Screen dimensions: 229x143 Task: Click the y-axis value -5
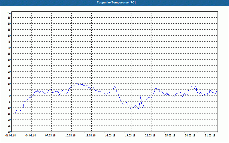(x=9, y=102)
